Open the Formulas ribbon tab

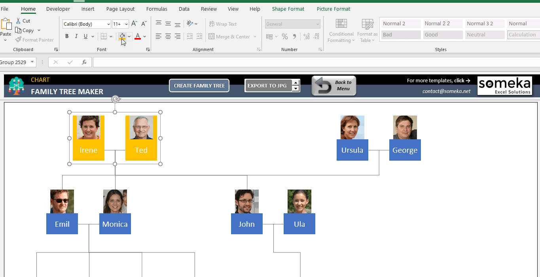tap(157, 9)
